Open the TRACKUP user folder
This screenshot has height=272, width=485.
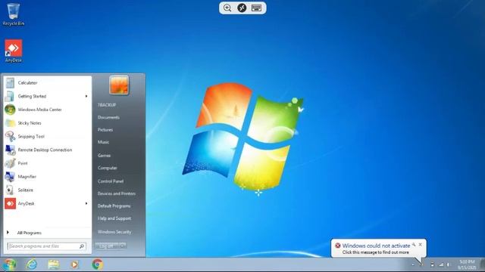tap(107, 105)
